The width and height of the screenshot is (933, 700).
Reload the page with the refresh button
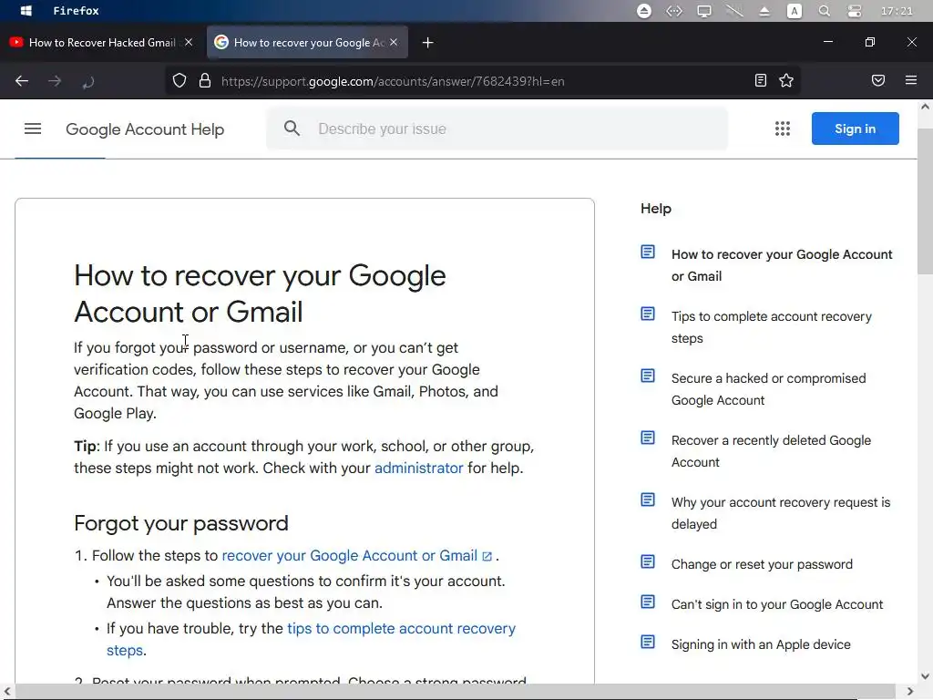(x=88, y=81)
